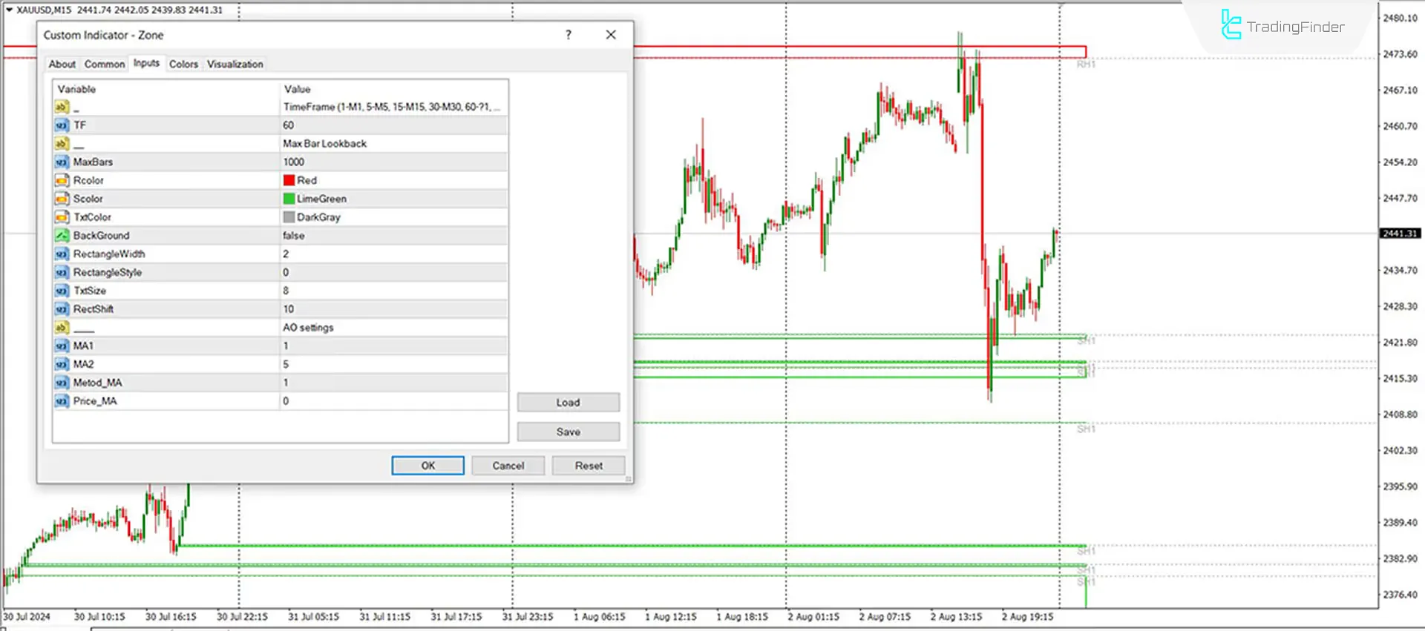
Task: Click the TradingFinder logo
Action: point(1282,27)
